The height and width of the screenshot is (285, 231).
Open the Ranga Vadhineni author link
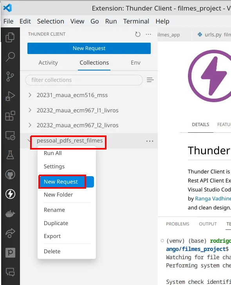213,198
